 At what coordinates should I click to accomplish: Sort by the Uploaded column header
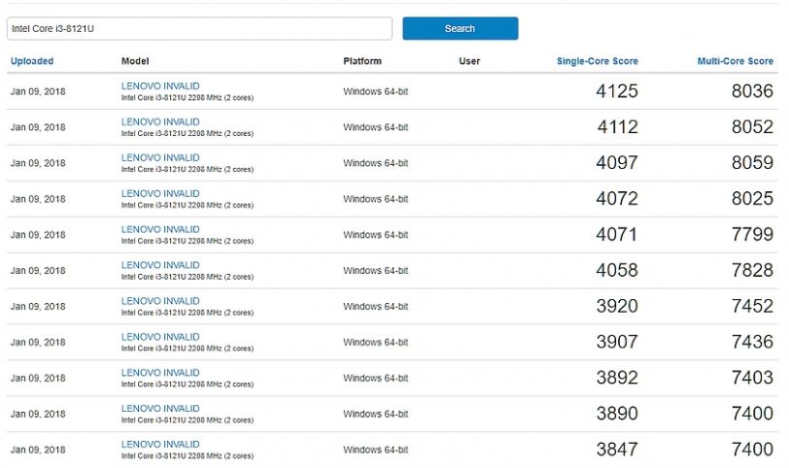[32, 61]
